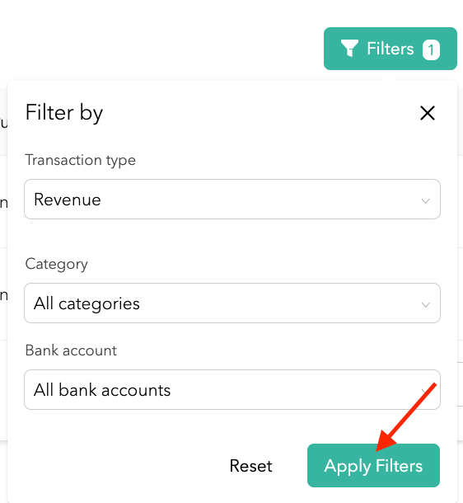Image resolution: width=463 pixels, height=503 pixels.
Task: Click the Filters label text
Action: coord(391,49)
